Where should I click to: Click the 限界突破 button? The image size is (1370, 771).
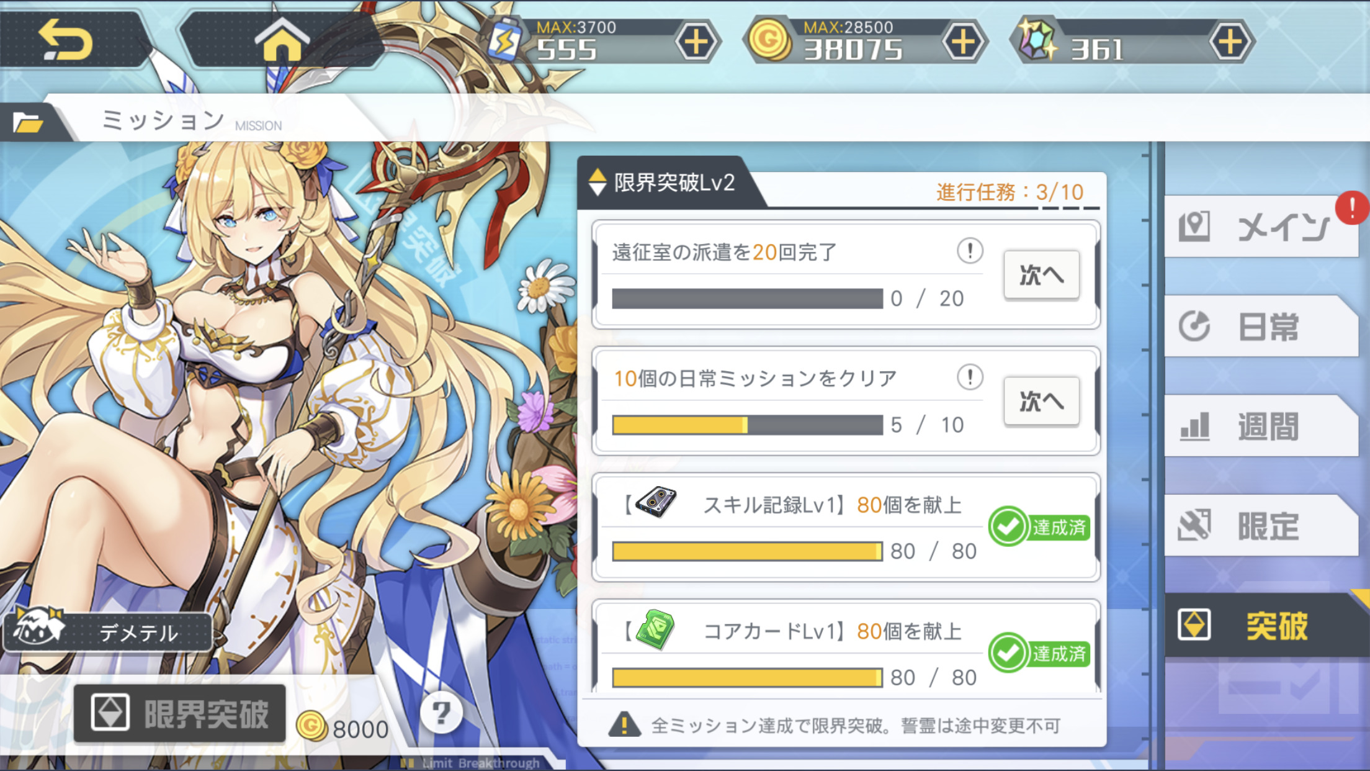click(x=180, y=713)
